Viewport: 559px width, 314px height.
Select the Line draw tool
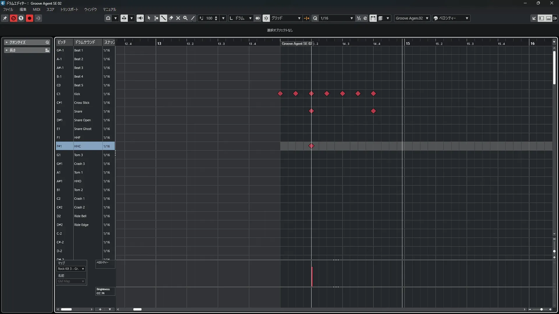click(x=193, y=18)
